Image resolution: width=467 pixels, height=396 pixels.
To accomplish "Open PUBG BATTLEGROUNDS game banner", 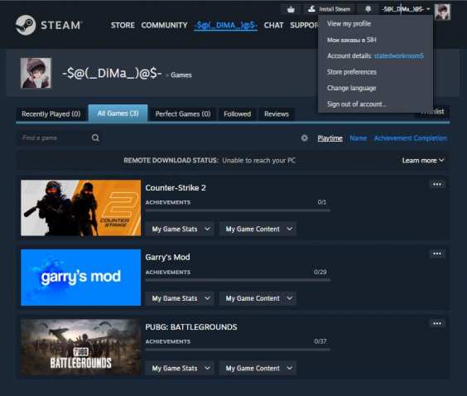I will 80,347.
